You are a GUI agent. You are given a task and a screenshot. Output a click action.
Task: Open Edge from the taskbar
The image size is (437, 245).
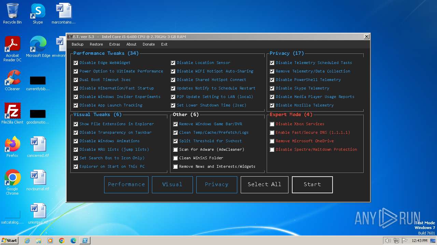(x=73, y=241)
